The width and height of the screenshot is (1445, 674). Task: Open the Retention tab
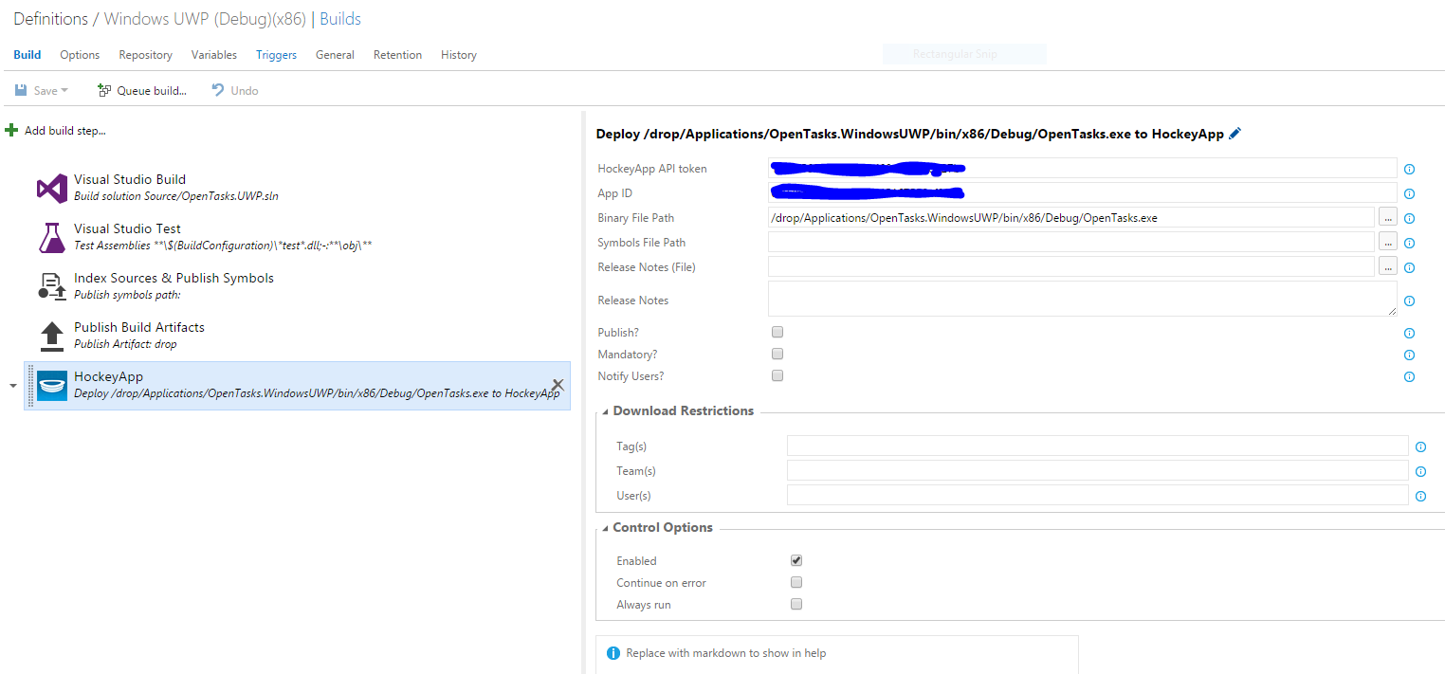tap(397, 55)
